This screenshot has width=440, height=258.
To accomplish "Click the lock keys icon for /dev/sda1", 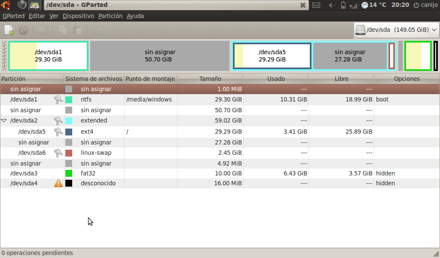I will (x=58, y=99).
